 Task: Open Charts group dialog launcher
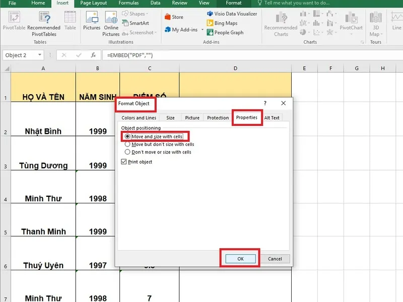click(362, 42)
